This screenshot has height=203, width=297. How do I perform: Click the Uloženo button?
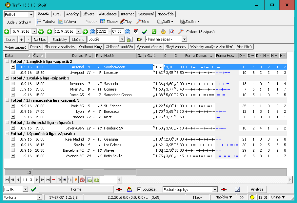pyautogui.click(x=78, y=40)
